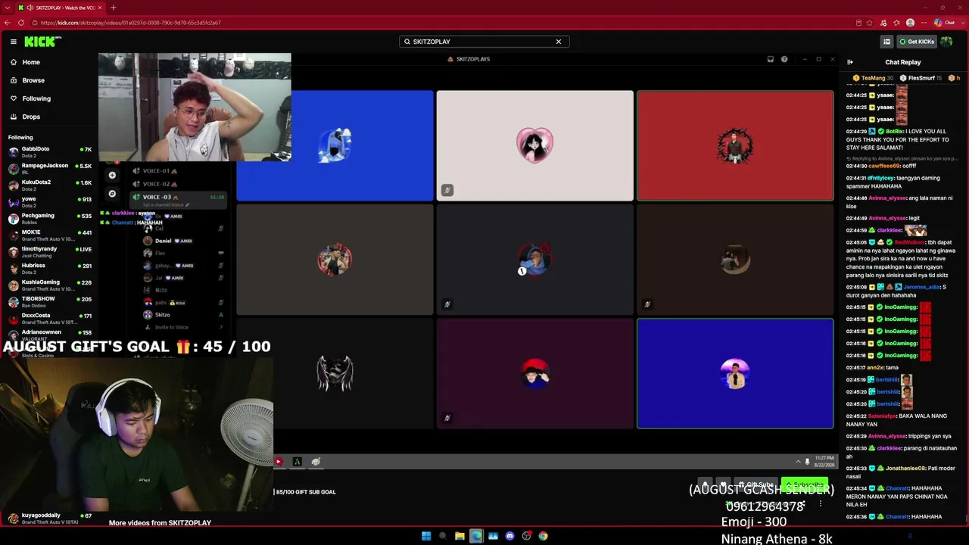The height and width of the screenshot is (545, 969).
Task: Click the Discord help icon in stream
Action: tap(784, 59)
